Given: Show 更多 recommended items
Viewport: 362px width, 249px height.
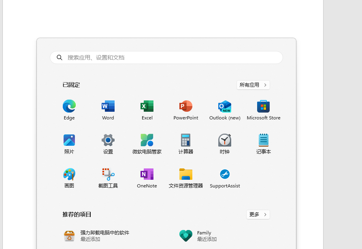Looking at the screenshot, I should [258, 215].
